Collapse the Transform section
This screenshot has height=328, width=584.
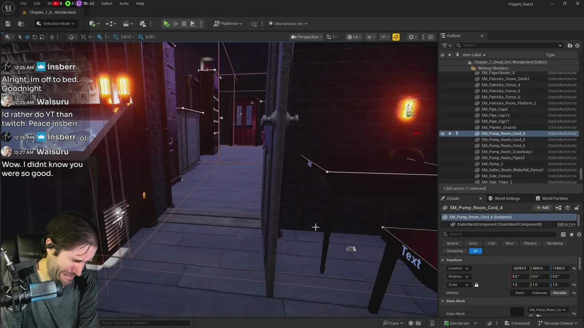442,260
